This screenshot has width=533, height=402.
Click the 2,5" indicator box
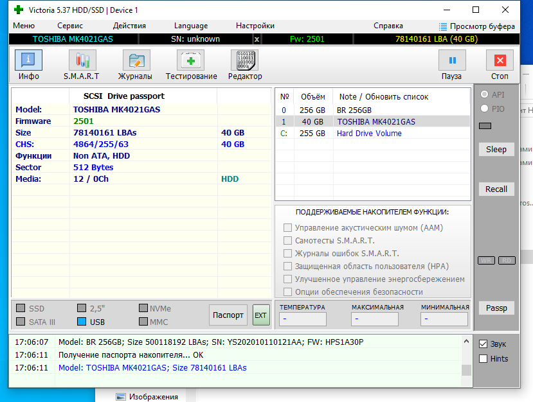coord(82,308)
